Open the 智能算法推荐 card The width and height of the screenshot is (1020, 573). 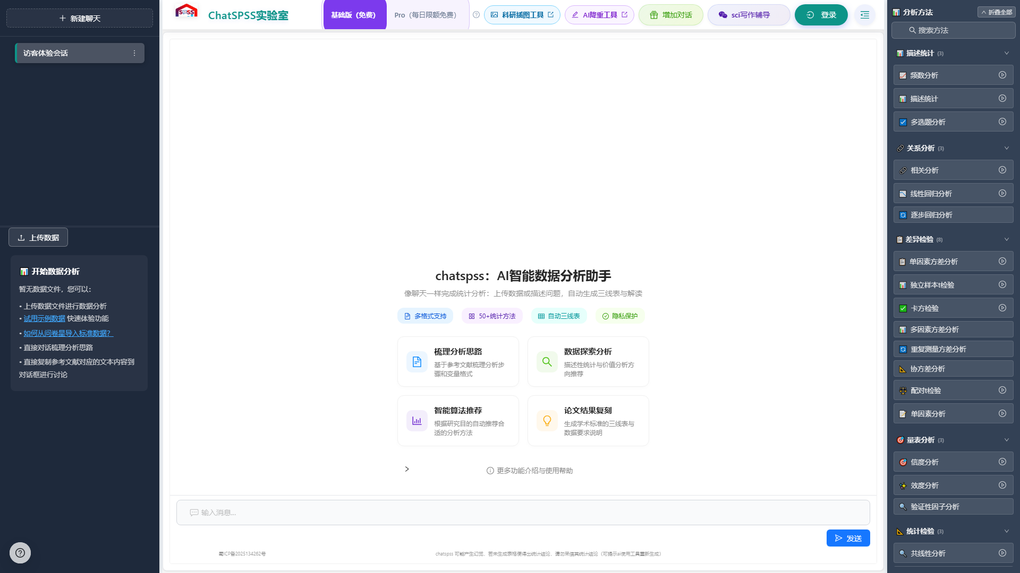[458, 421]
